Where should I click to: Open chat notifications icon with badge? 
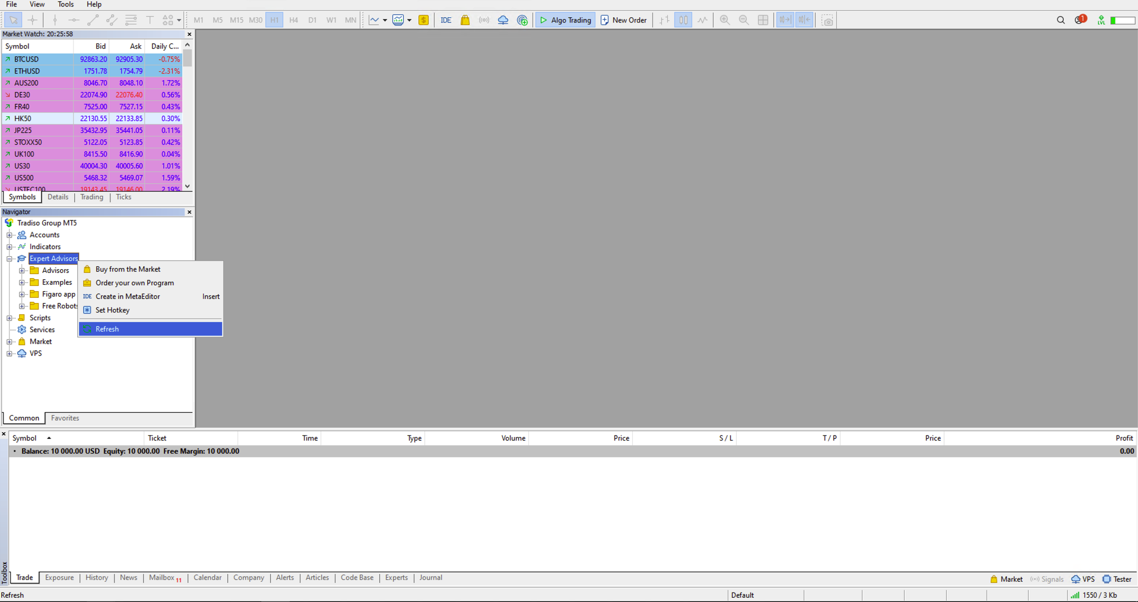1080,20
